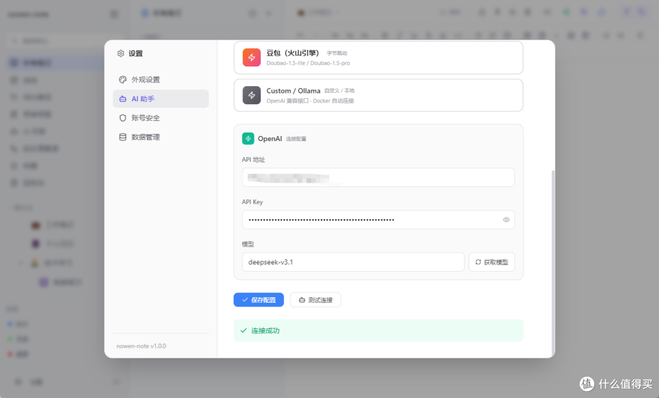The height and width of the screenshot is (398, 659).
Task: Open 外观设置 in settings sidebar
Action: [160, 79]
